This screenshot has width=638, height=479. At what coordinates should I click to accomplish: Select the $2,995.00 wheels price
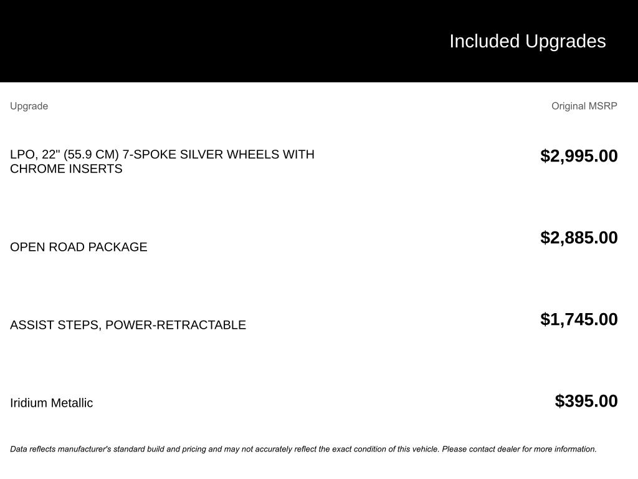tap(579, 156)
